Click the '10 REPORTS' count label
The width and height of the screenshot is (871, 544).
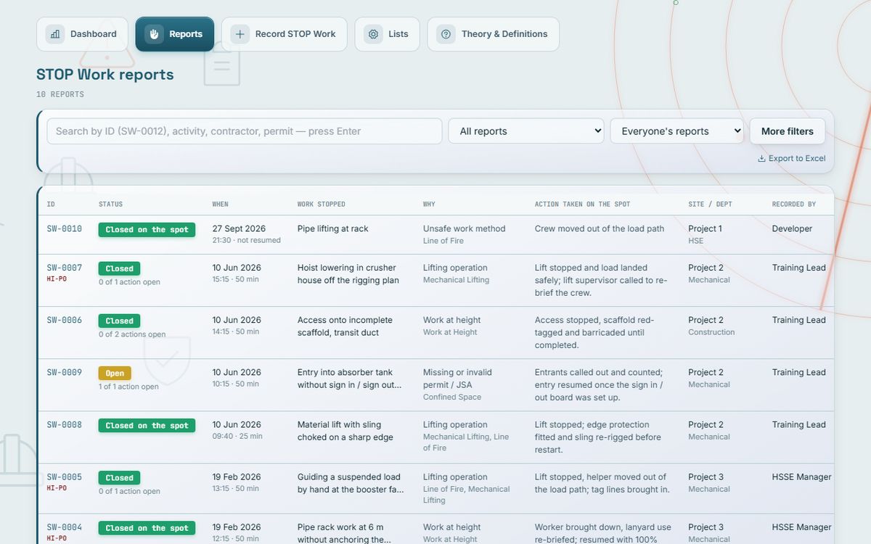[x=60, y=94]
